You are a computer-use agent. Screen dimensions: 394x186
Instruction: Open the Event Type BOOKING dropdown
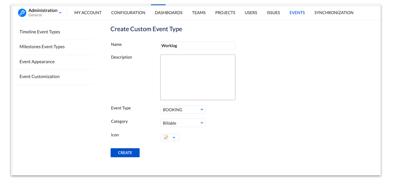coord(183,110)
